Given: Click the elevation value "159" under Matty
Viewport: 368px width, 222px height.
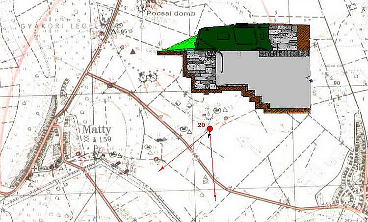Looking at the screenshot, I should [105, 140].
